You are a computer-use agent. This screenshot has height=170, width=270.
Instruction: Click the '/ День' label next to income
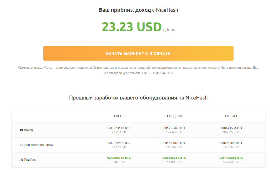169,30
